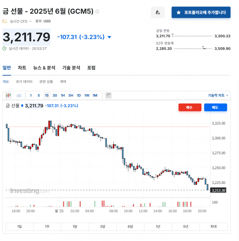Go to the 과거 데이터 sub-tab

24,82
